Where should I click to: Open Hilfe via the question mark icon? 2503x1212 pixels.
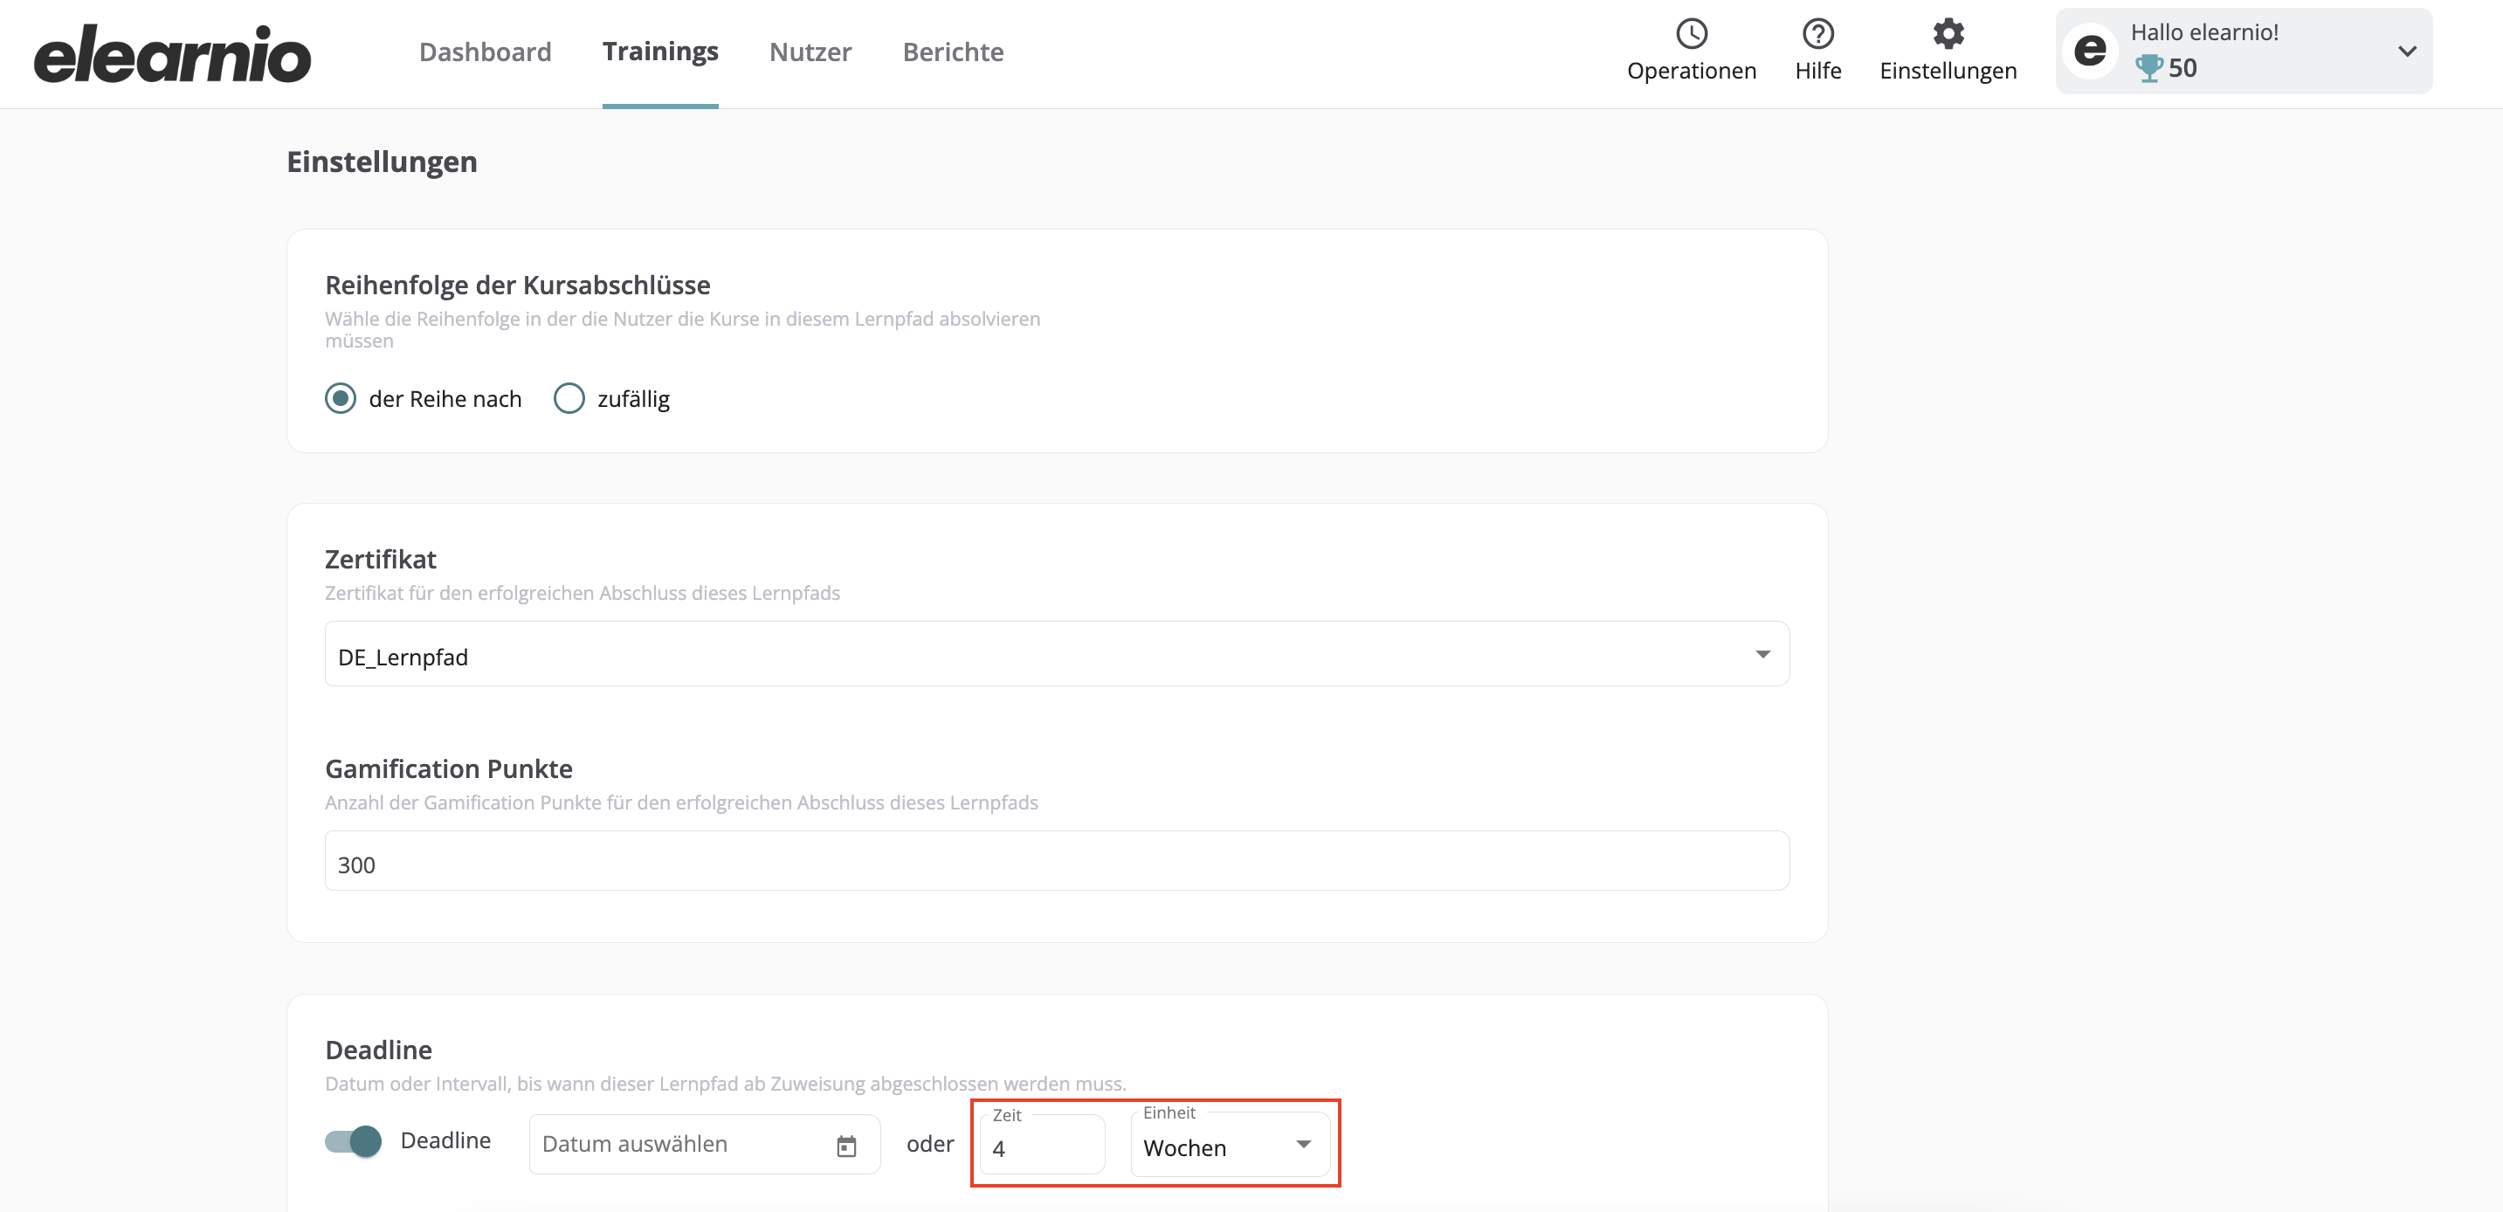pos(1818,34)
